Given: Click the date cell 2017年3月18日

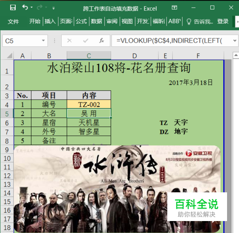Looking at the screenshot, I should coord(191,83).
